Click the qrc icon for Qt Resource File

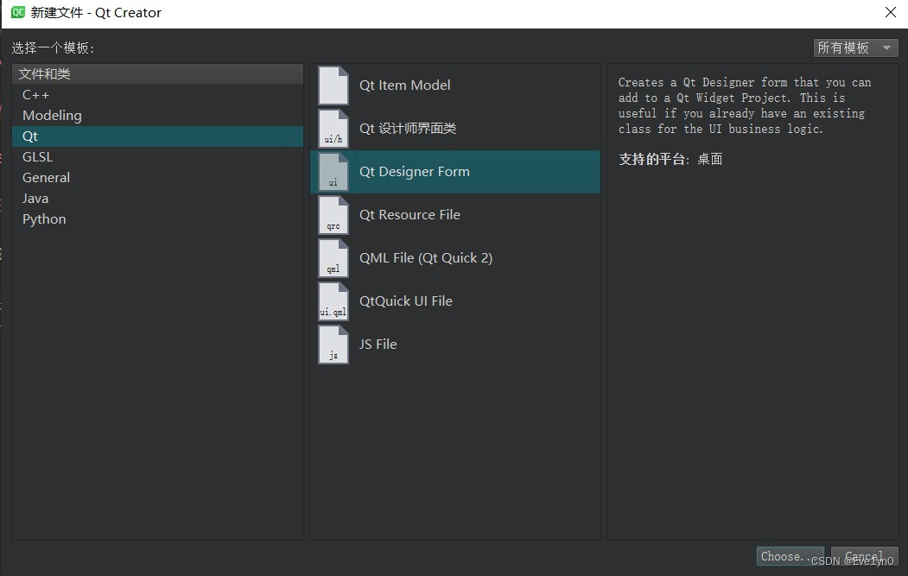click(333, 214)
